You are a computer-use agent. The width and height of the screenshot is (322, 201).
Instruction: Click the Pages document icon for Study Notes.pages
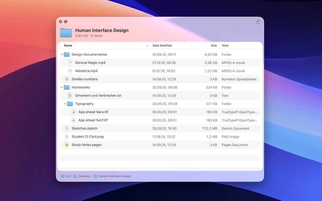click(66, 145)
